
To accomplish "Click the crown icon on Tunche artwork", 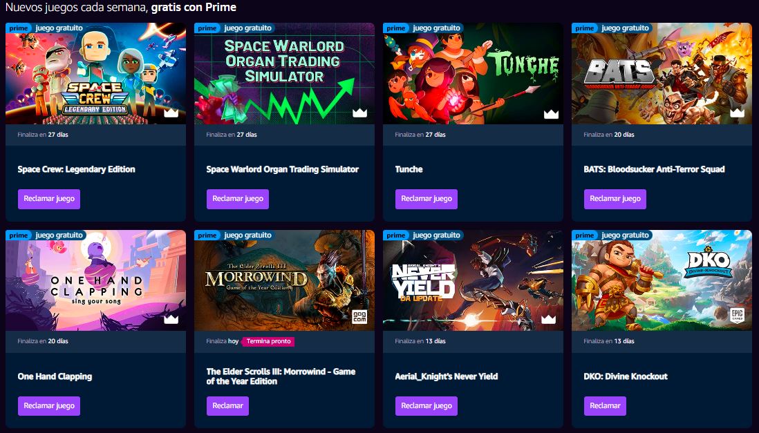I will click(x=552, y=114).
